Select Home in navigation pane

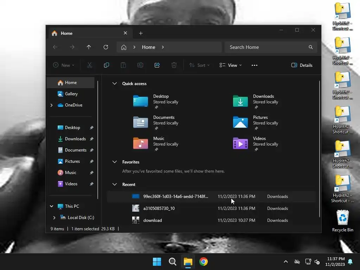(x=71, y=82)
